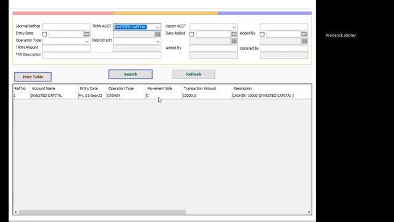Open calendar icon beside Added By date field
Screen dimensions: 394x222
click(x=304, y=34)
